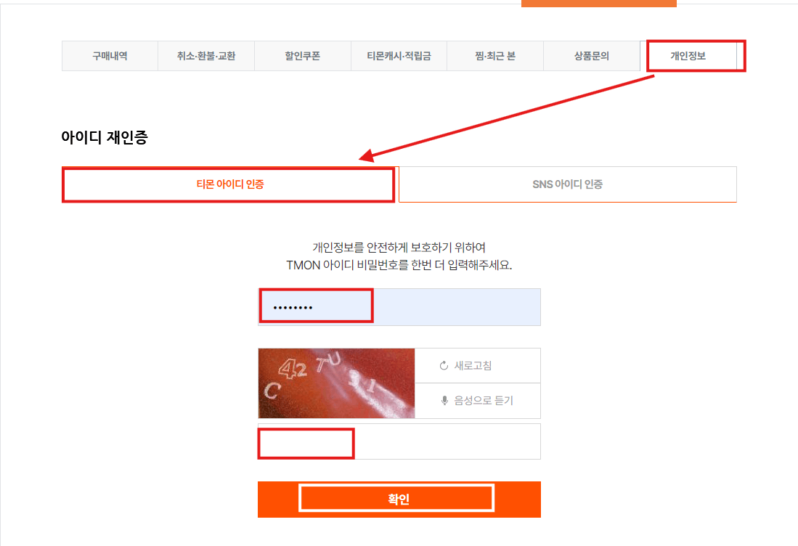
Task: Switch to the 할인쿠폰 tab
Action: 303,56
